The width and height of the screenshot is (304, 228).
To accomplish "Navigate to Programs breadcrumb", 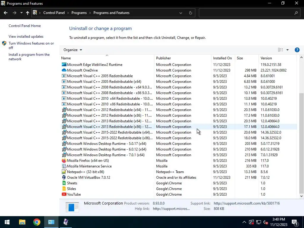I will [79, 13].
